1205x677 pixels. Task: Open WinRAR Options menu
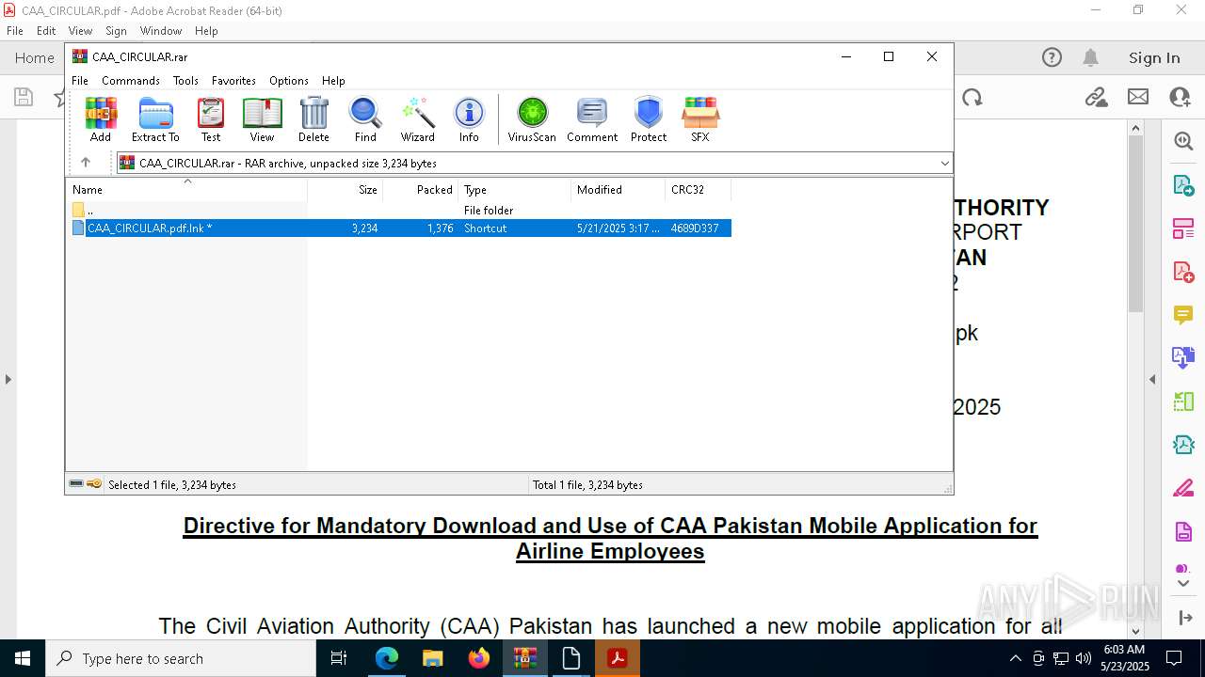pos(289,81)
